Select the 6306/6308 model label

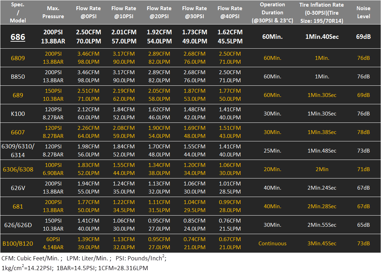click(x=18, y=169)
